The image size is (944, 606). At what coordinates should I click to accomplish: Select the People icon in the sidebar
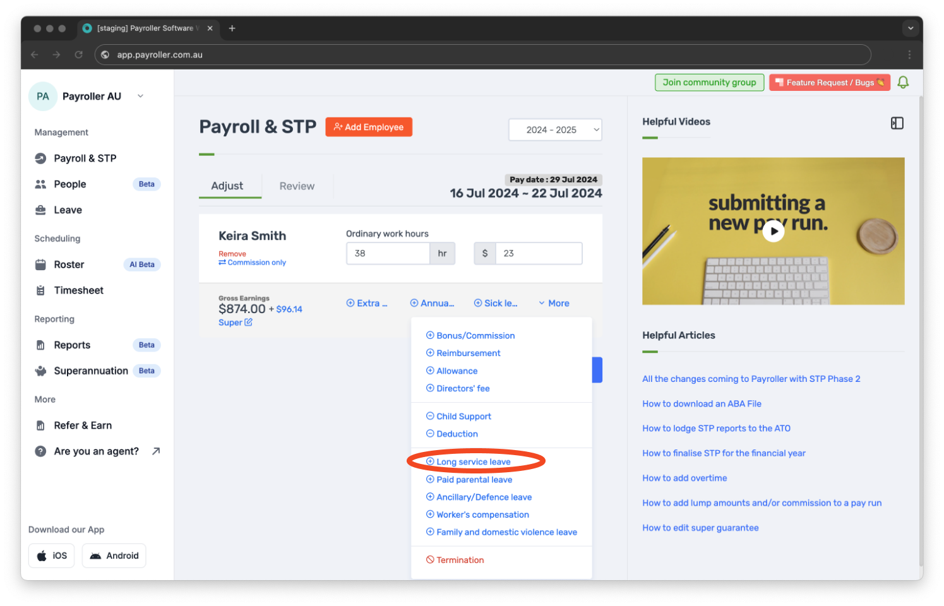40,184
